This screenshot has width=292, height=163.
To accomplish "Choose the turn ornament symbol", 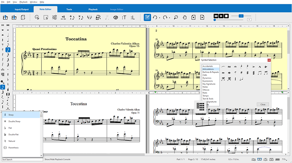I will 229,67.
